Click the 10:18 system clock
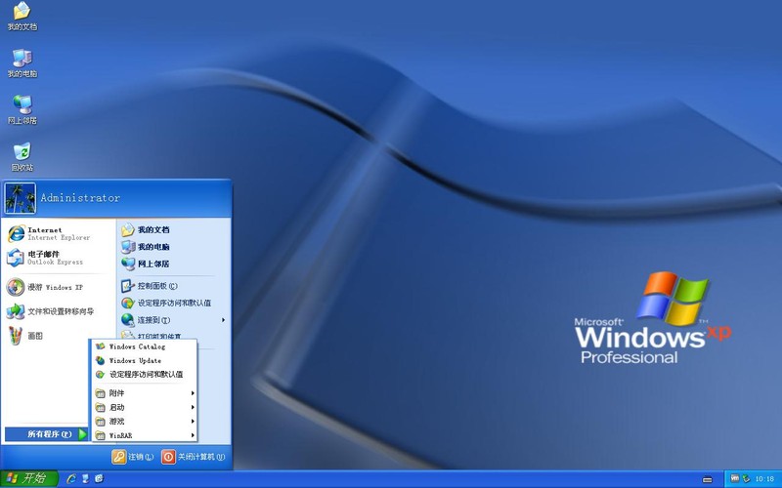This screenshot has height=488, width=782. coord(764,479)
